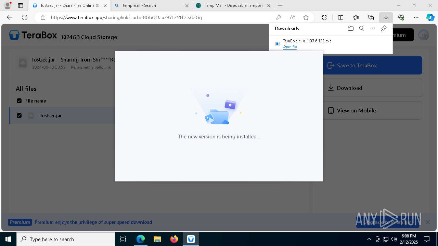
Task: Go back with the browser back arrow
Action: [10, 17]
